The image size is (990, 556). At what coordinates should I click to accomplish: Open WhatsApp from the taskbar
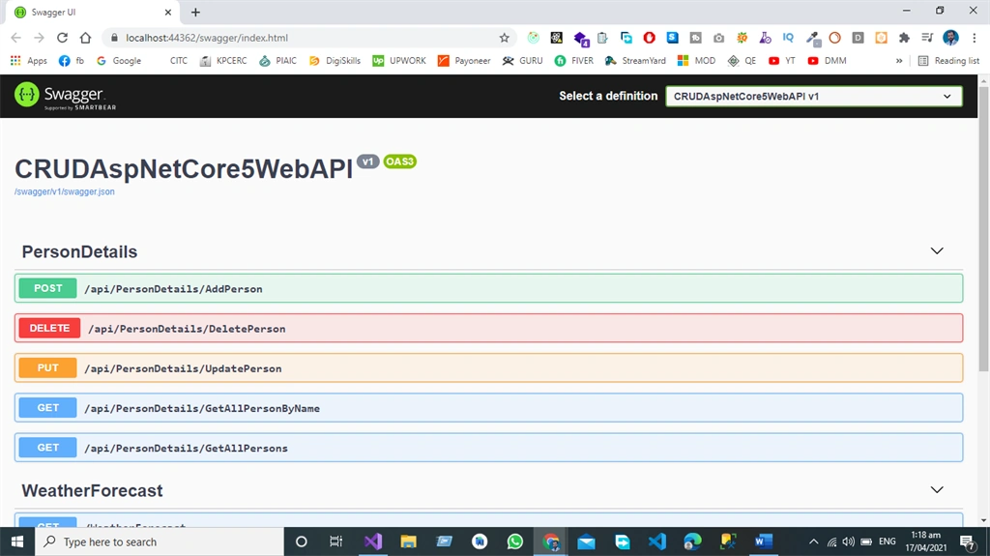pos(515,541)
